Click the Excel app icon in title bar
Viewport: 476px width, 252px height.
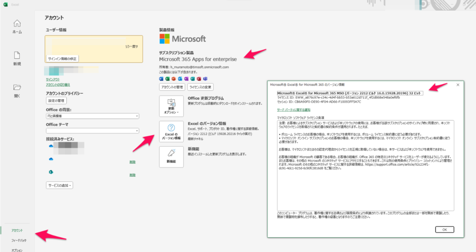(6, 4)
